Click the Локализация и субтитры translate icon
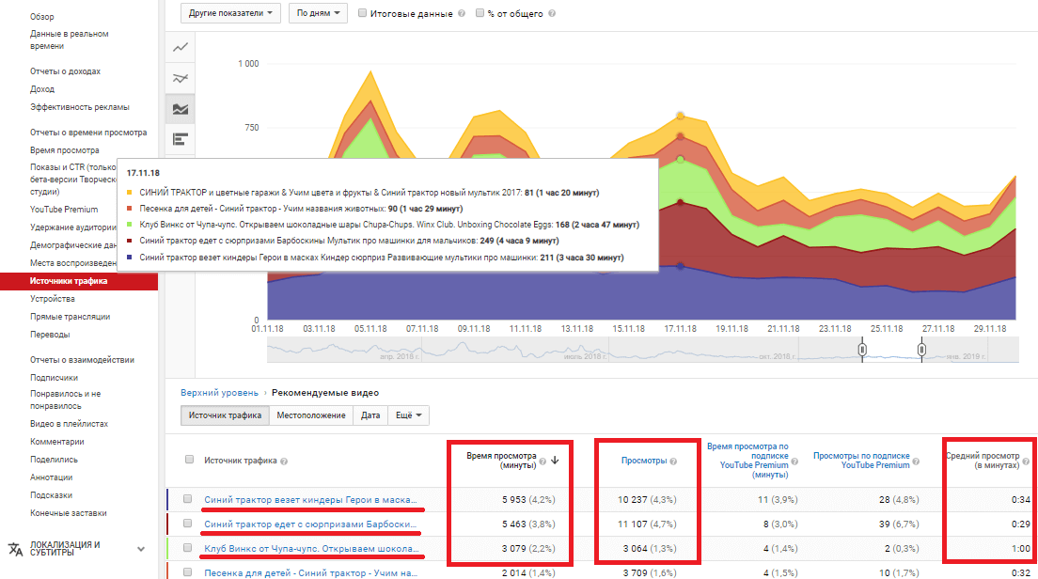The image size is (1038, 579). click(x=16, y=549)
